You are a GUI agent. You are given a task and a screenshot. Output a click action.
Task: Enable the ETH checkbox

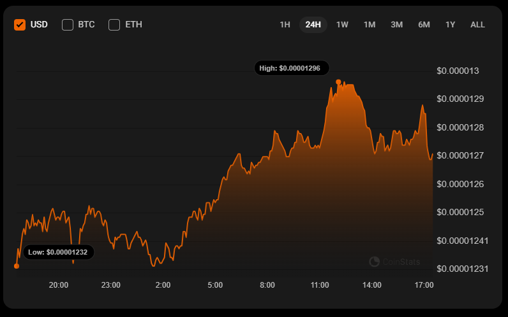114,25
